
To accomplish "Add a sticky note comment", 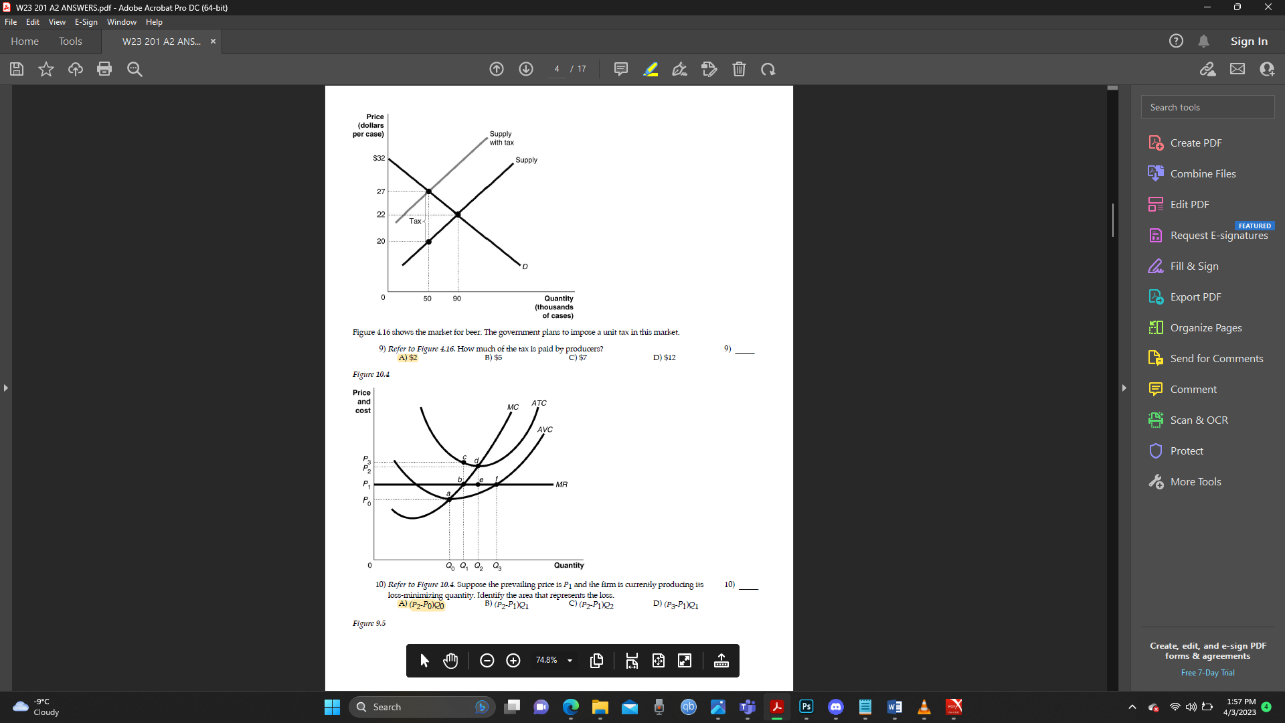I will click(x=620, y=69).
